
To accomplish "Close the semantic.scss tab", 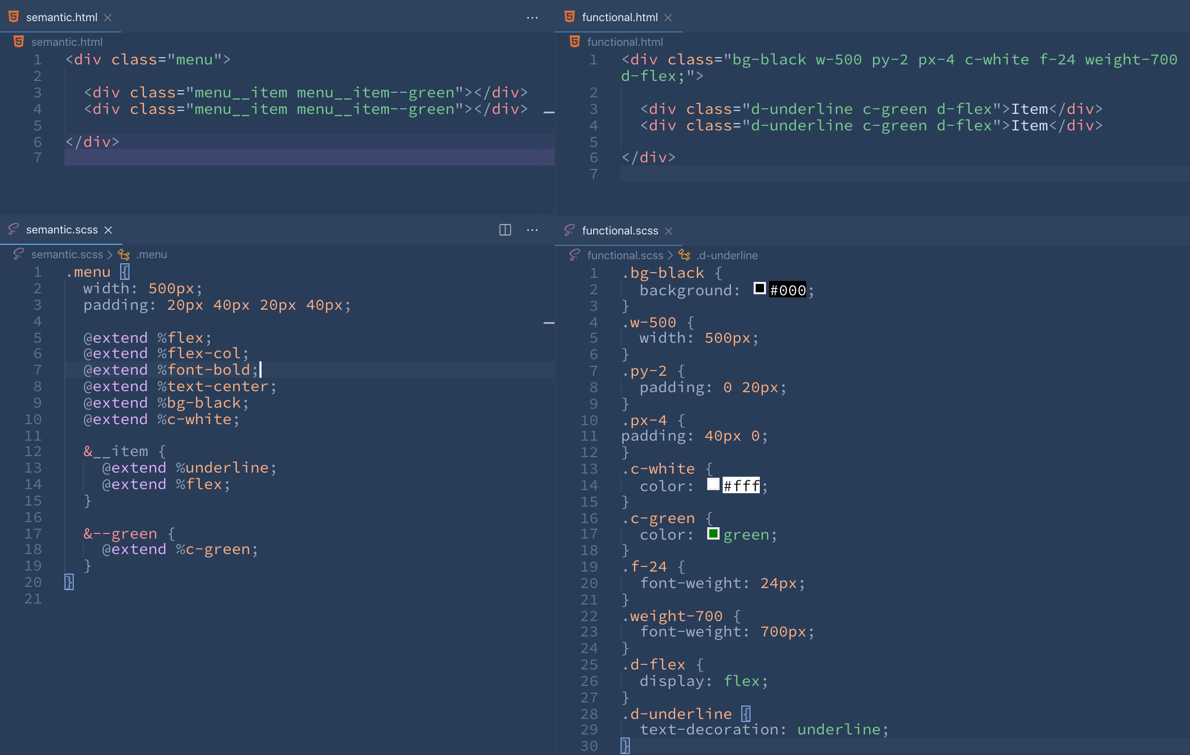I will [108, 230].
